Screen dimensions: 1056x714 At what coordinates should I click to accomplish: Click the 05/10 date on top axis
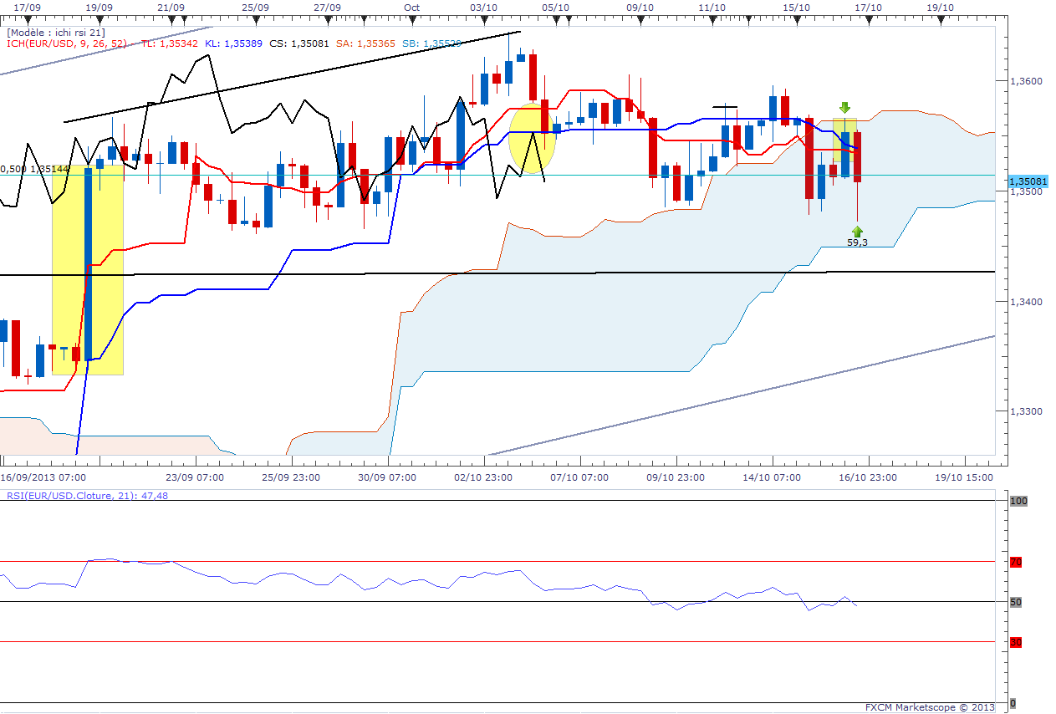coord(556,7)
